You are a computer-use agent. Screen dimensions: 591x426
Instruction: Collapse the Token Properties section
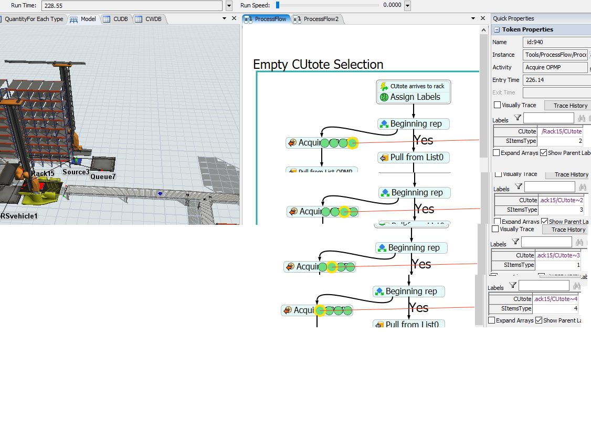pos(497,30)
